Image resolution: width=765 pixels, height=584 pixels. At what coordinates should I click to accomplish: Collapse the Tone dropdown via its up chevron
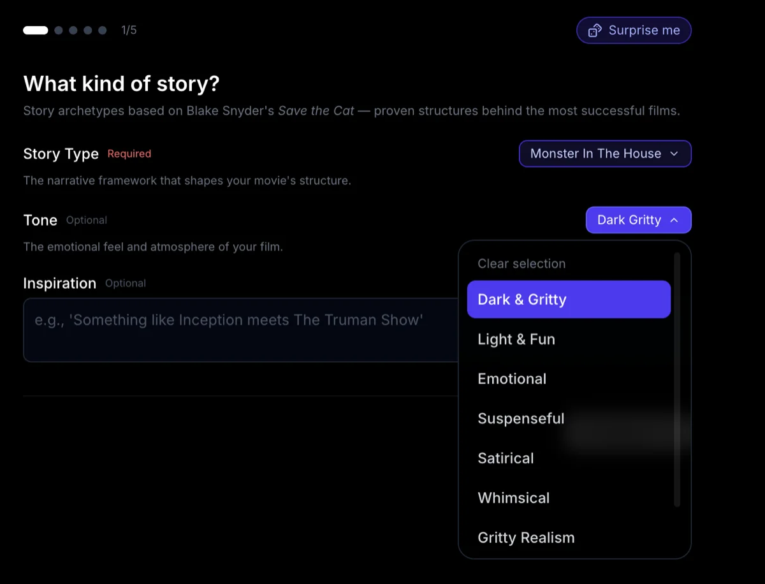click(x=674, y=220)
